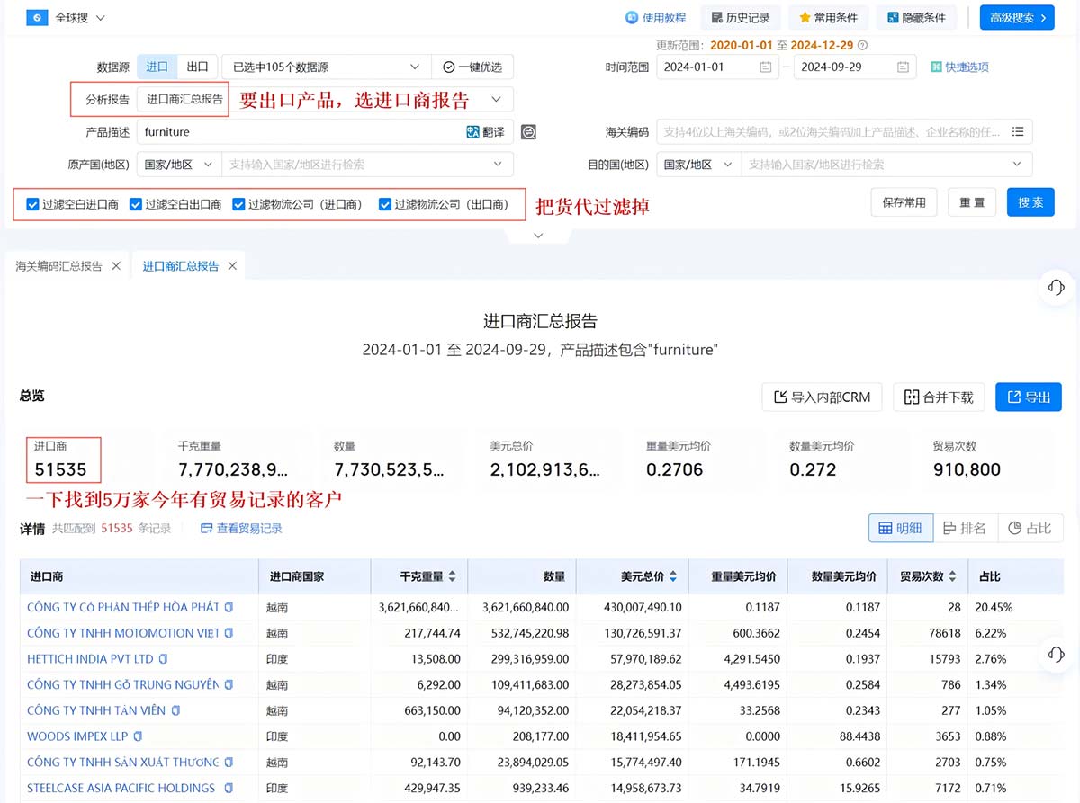Open origin country 国家/地区 type dropdown
The height and width of the screenshot is (803, 1080).
pos(178,165)
